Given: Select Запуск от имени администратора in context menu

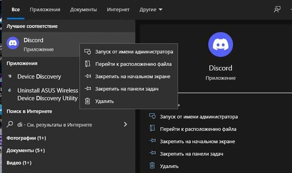Looking at the screenshot, I should coord(129,52).
